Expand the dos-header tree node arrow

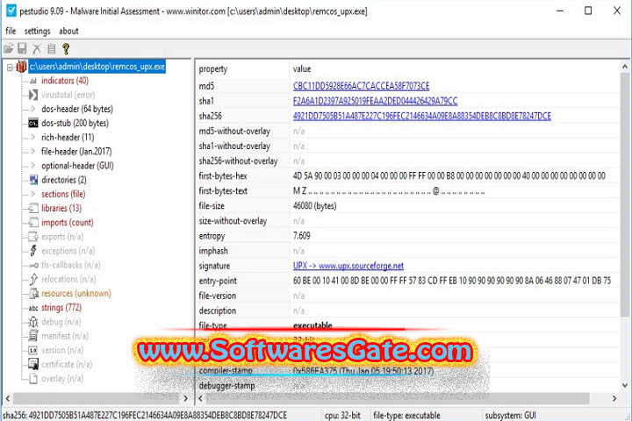33,109
